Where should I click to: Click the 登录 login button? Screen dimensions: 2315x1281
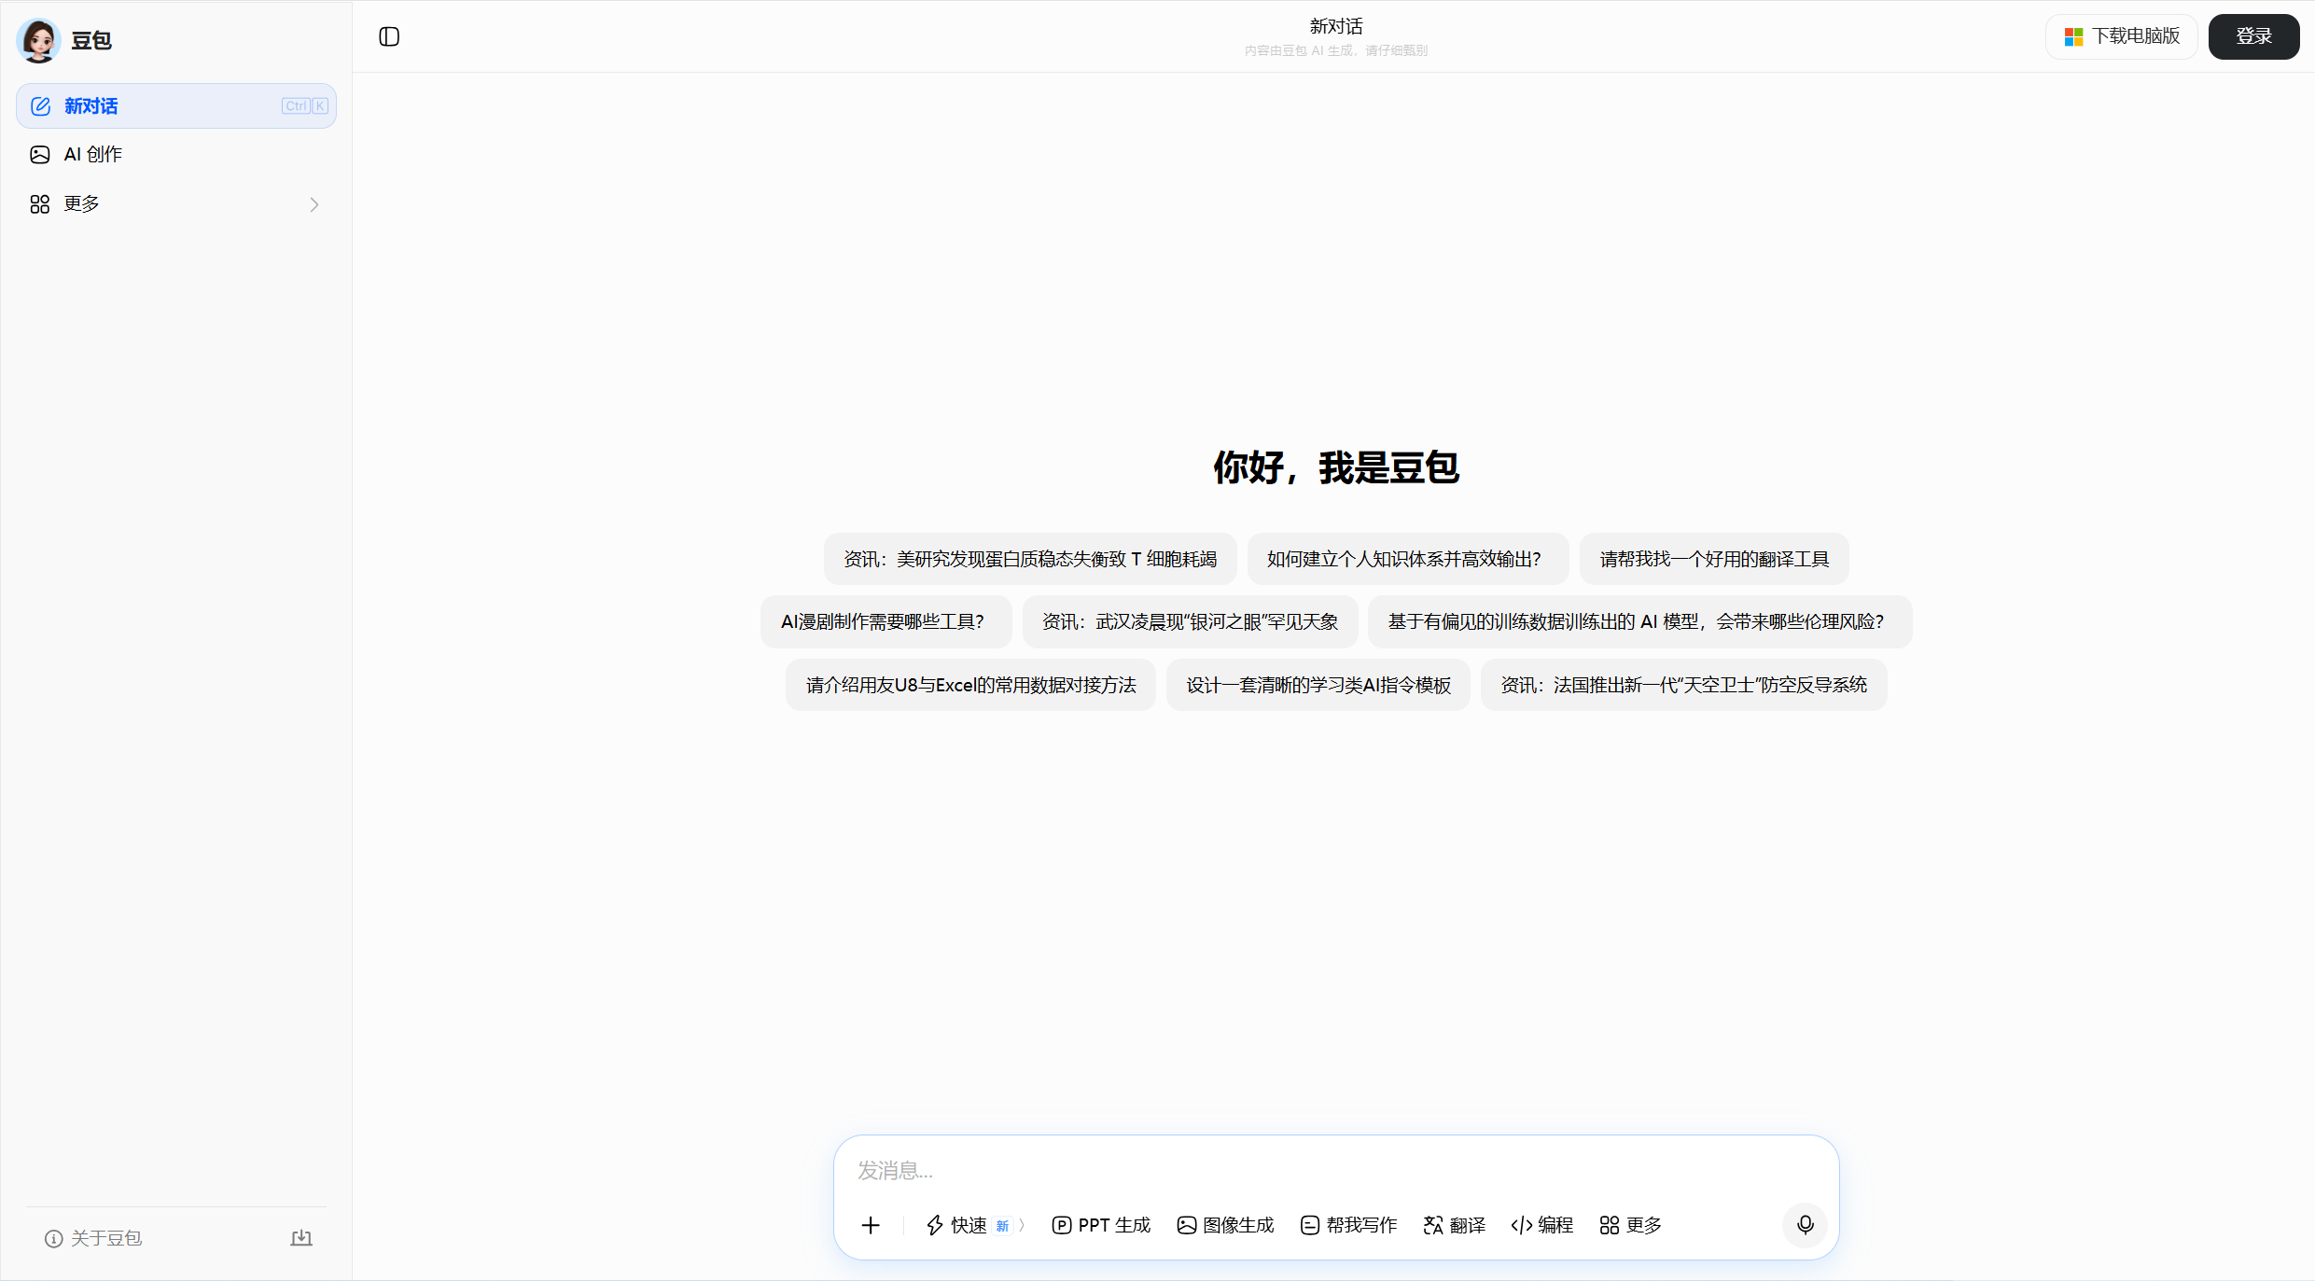pyautogui.click(x=2253, y=36)
